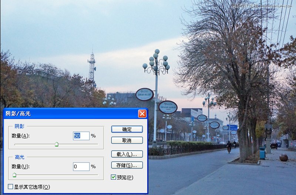Click the 阴影 amount field showing 50
Screen dimensions: 296x195
point(81,136)
